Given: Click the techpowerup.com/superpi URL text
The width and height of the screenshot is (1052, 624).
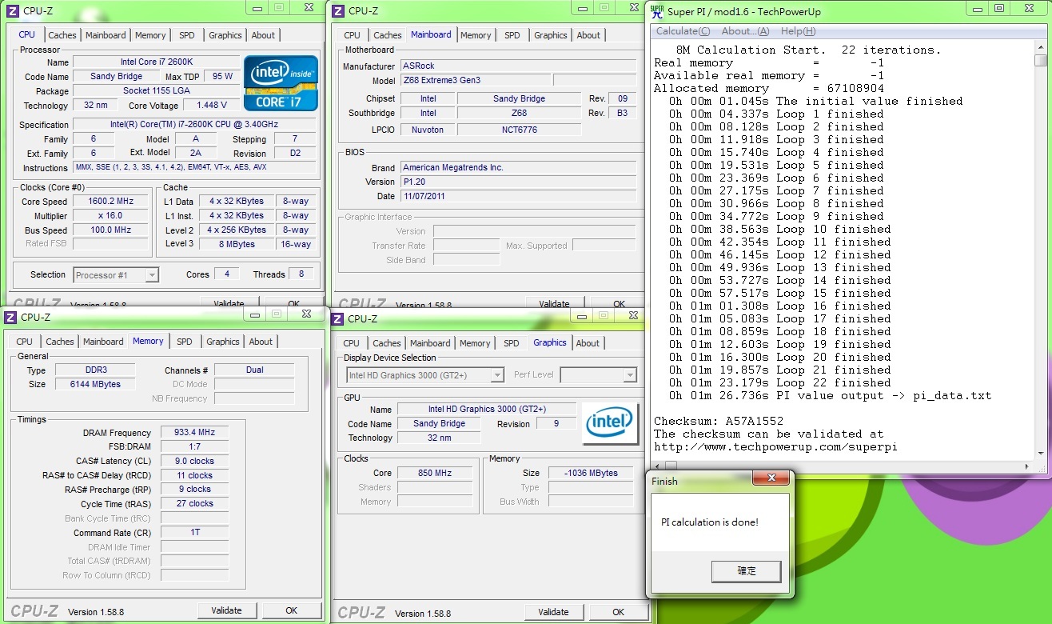Looking at the screenshot, I should click(775, 446).
